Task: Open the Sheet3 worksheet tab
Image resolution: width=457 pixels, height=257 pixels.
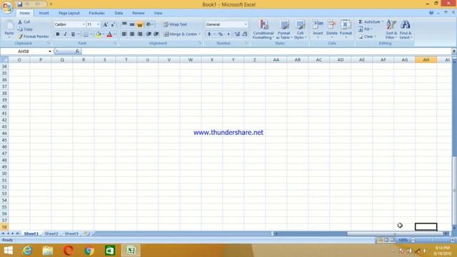Action: tap(71, 233)
